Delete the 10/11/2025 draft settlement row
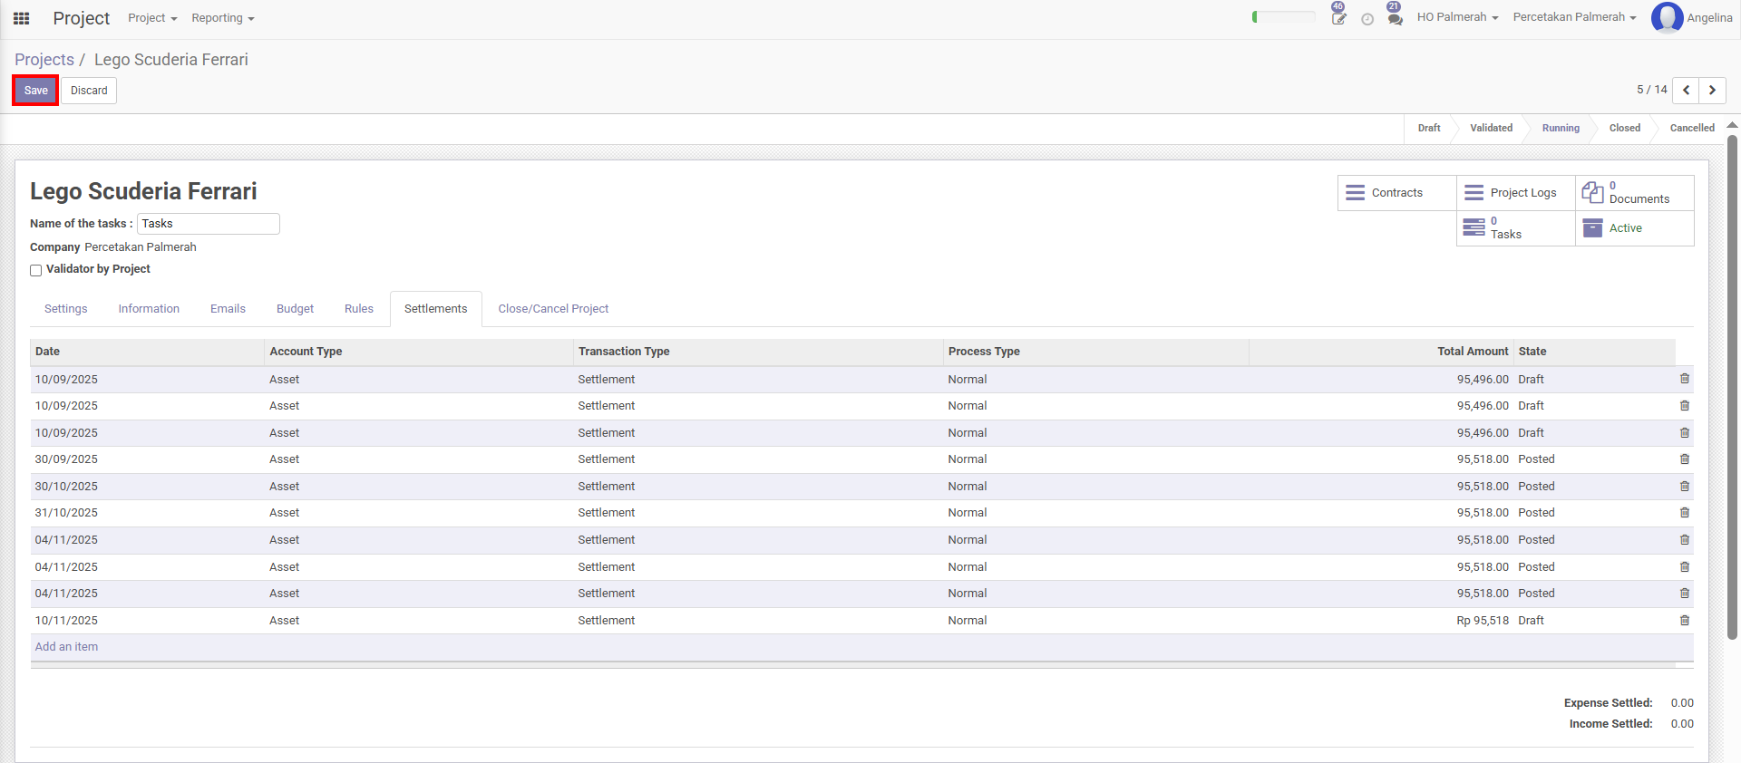 [x=1684, y=621]
